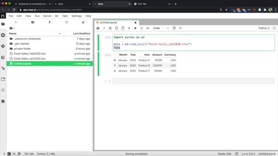Click 'Git: idle' status bar entry

29,154
